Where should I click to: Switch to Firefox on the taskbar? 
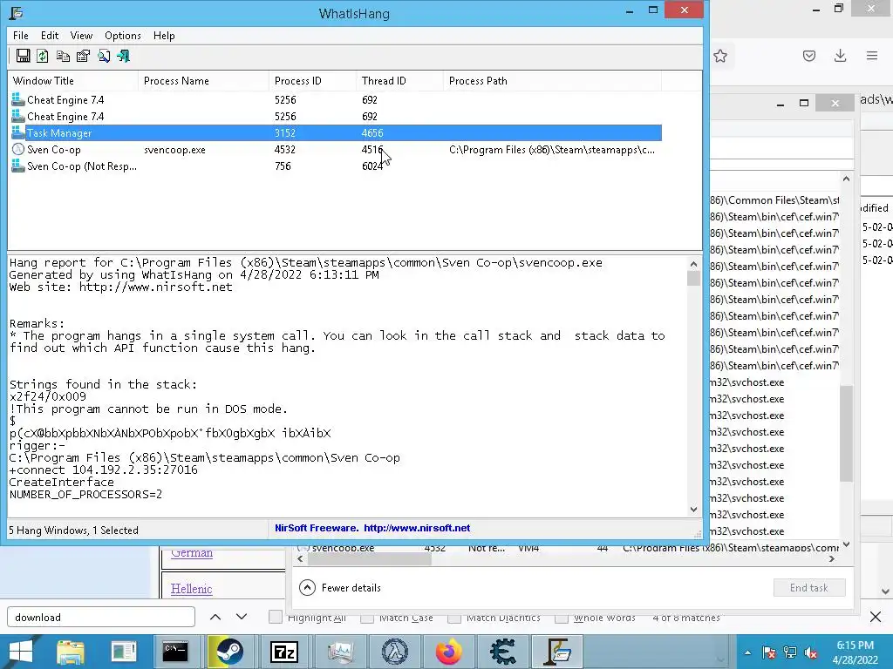449,652
